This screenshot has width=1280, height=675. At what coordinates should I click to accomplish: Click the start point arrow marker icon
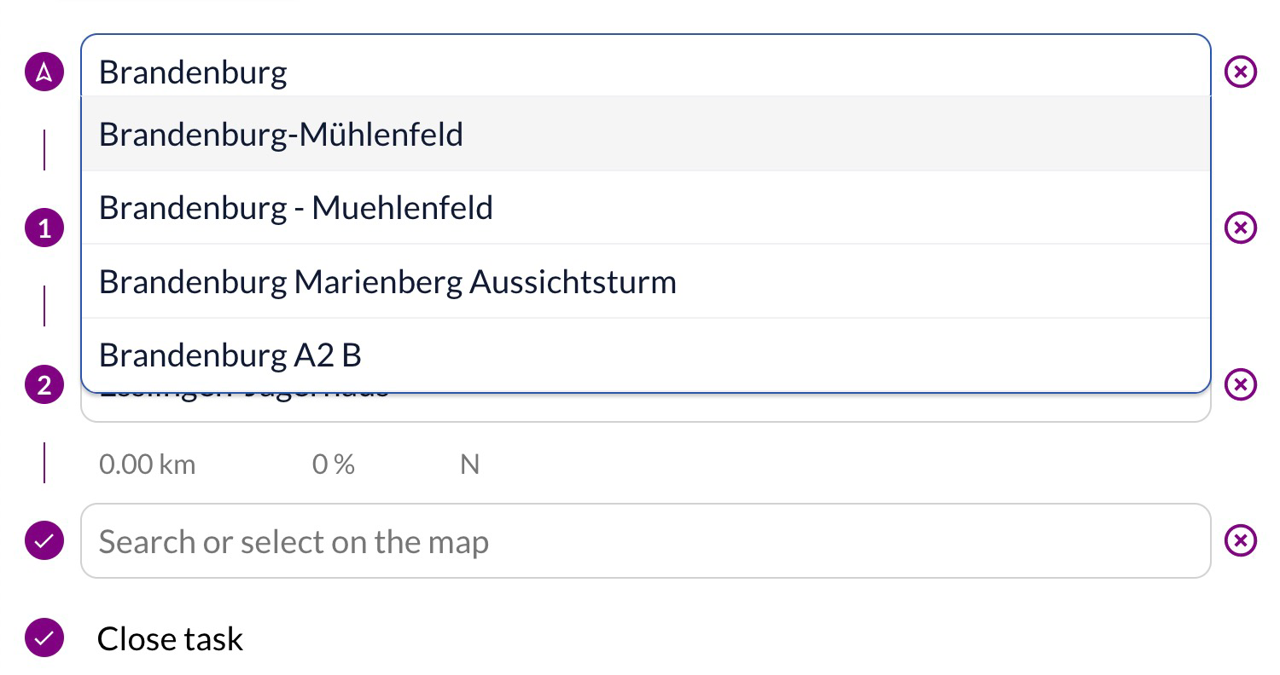pos(44,72)
